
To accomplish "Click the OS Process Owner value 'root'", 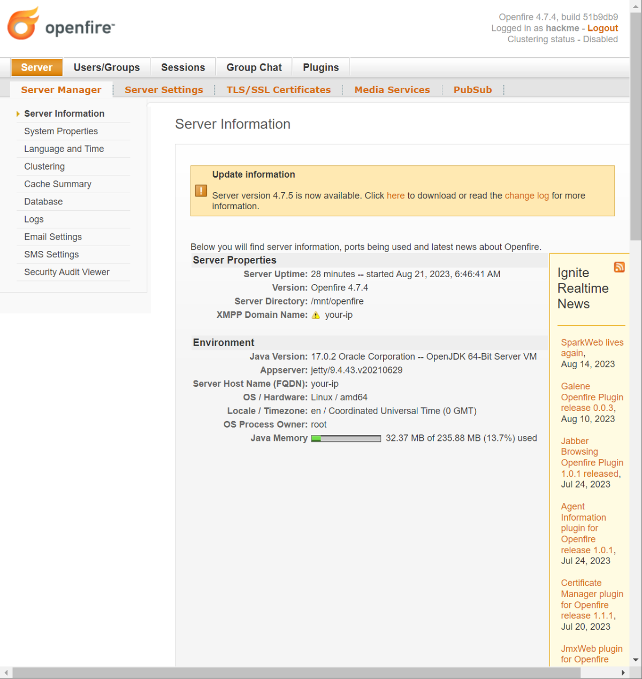I will (319, 425).
